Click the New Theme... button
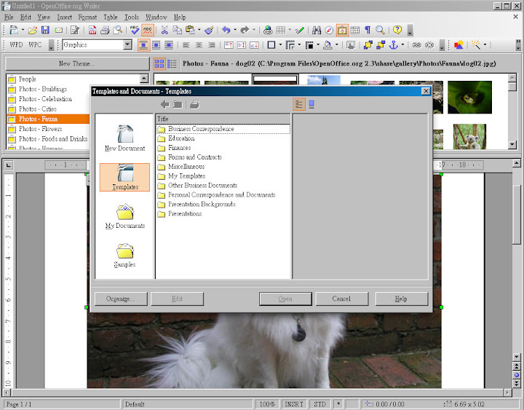 coord(77,63)
